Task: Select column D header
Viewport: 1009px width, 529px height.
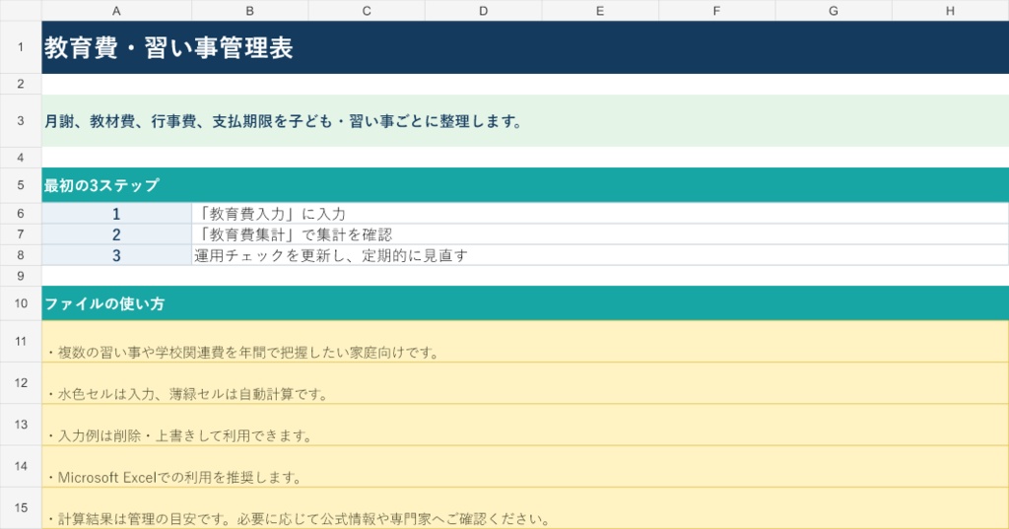Action: click(483, 10)
